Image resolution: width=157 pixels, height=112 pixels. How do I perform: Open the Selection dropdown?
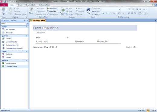pyautogui.click(x=52, y=8)
